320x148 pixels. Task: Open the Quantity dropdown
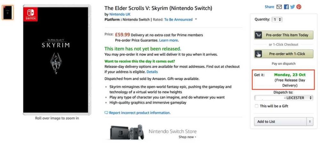click(277, 19)
